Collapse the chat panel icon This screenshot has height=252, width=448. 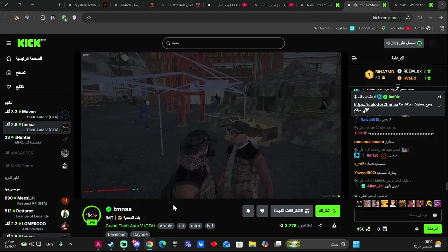354,58
